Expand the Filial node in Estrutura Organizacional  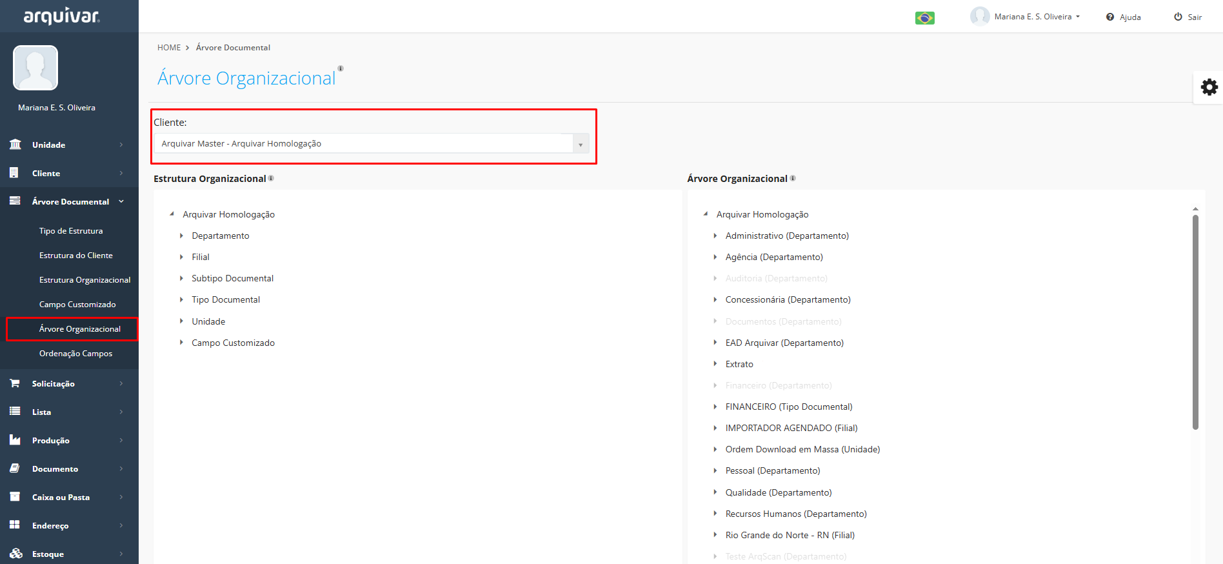pos(181,257)
